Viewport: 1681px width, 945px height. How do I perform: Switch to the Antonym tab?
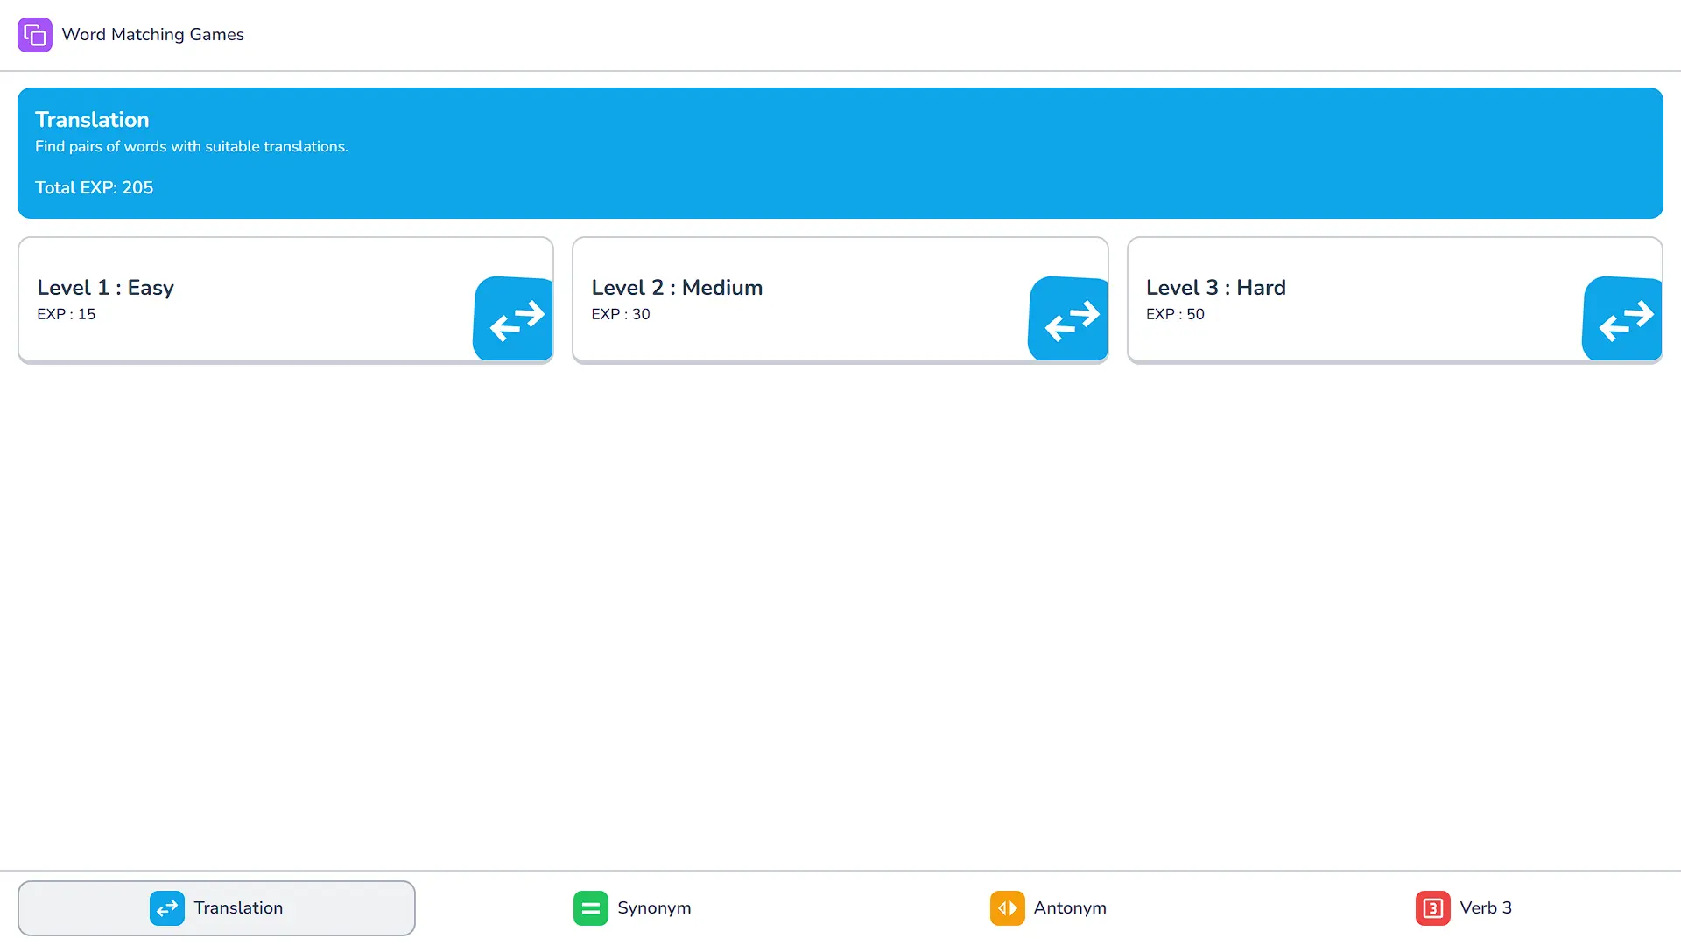pos(1069,908)
